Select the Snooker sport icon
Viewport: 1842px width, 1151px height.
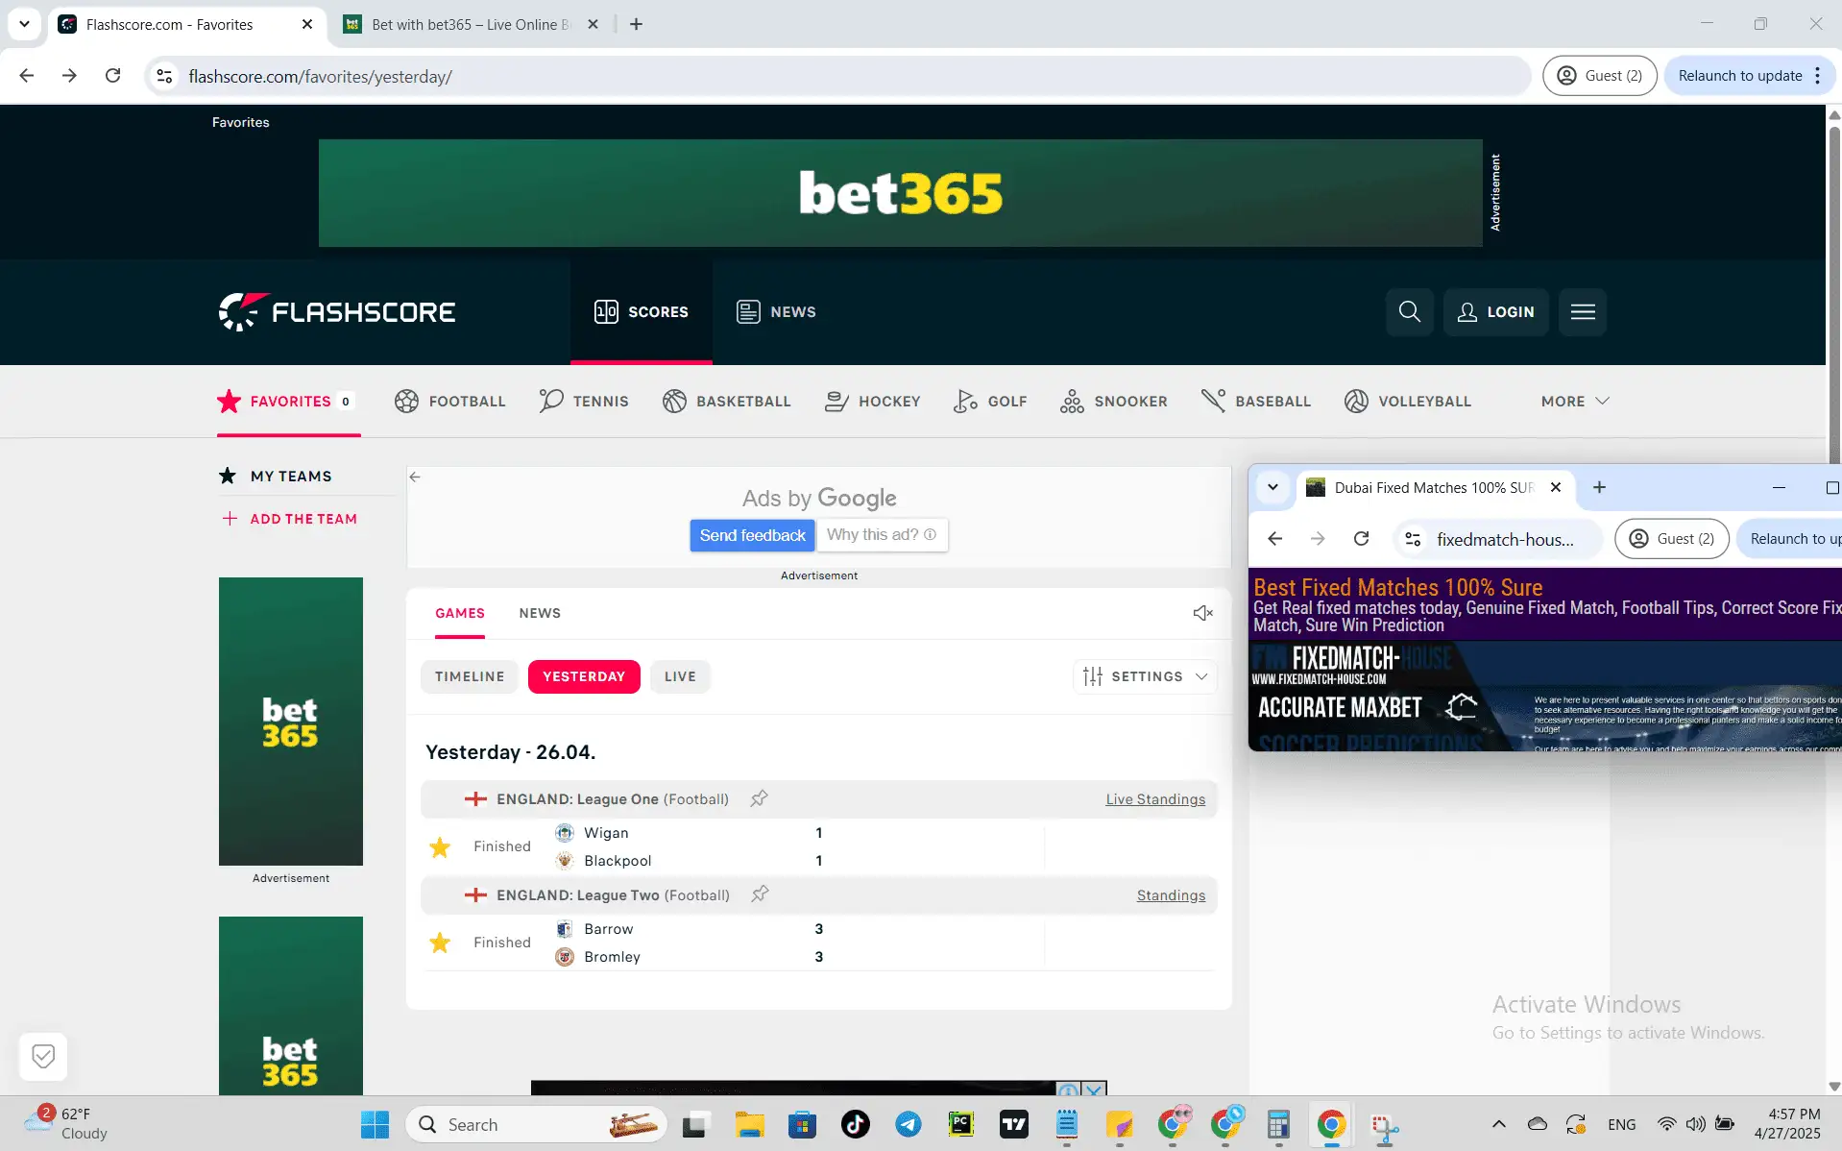1073,401
